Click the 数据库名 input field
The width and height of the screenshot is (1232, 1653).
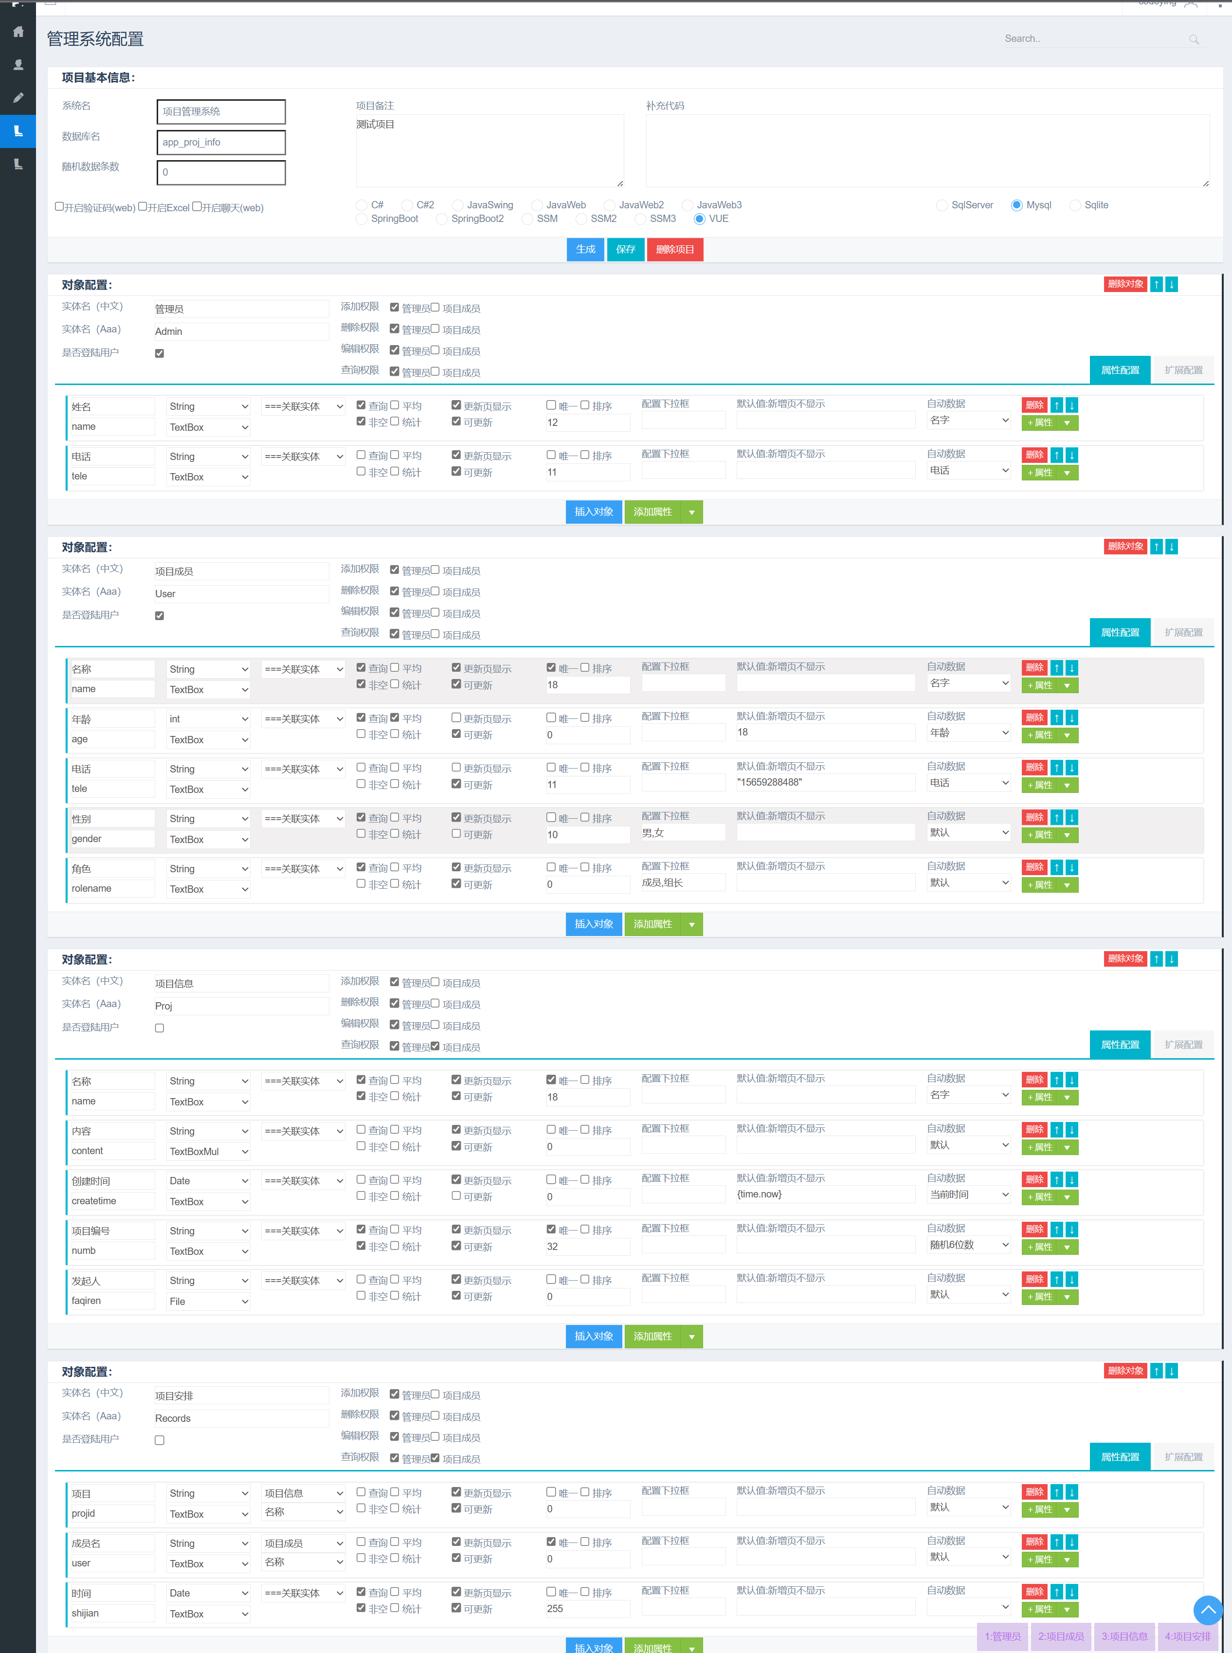221,143
